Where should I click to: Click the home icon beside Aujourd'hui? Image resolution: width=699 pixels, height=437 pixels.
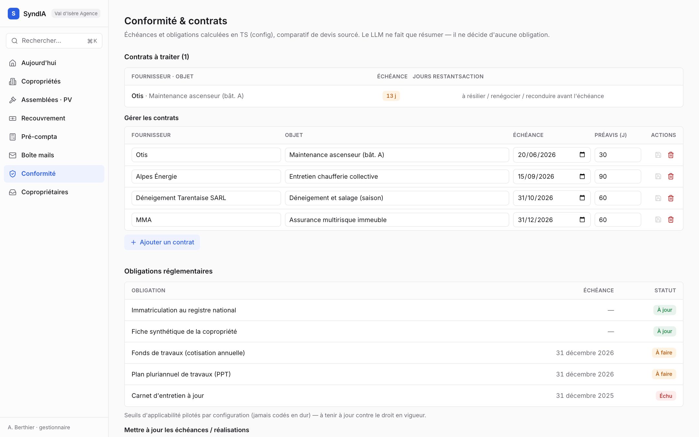click(x=13, y=63)
